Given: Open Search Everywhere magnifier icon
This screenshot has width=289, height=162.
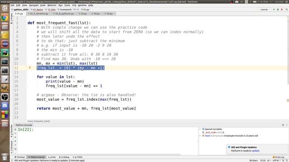Looking at the screenshot, I should [287, 9].
